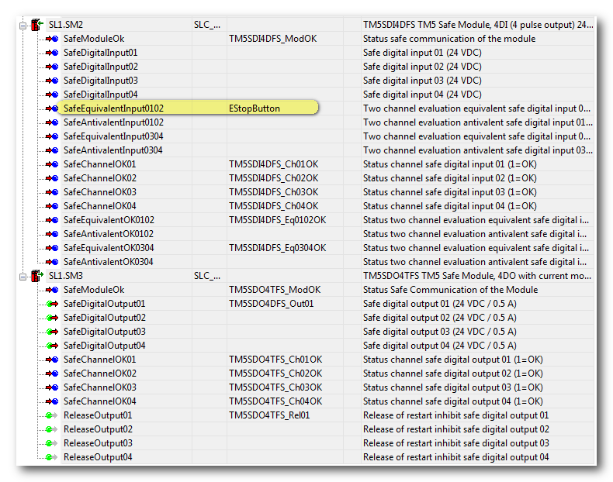Click the green icon beside ReleaseOutput01
This screenshot has width=613, height=482.
52,415
